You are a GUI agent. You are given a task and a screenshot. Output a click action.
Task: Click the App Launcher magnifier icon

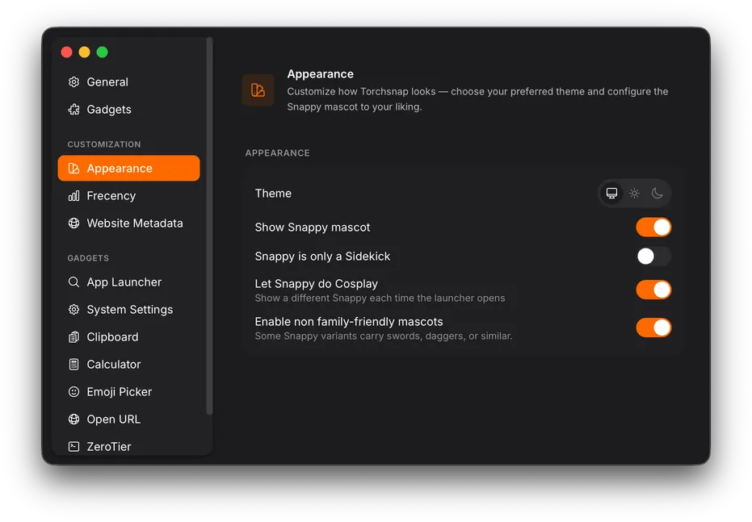74,282
